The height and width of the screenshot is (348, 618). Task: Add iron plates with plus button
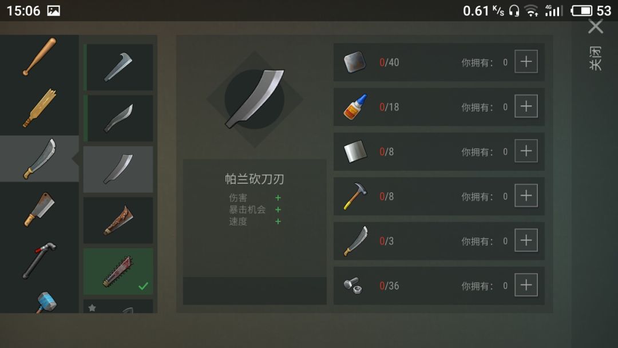(x=526, y=61)
